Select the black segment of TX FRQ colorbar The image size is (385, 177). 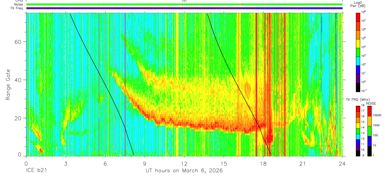[358, 153]
